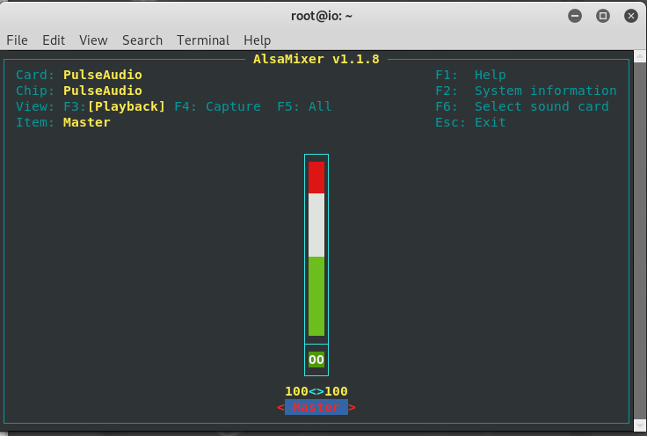Click the Esc: Exit hint

click(x=471, y=122)
